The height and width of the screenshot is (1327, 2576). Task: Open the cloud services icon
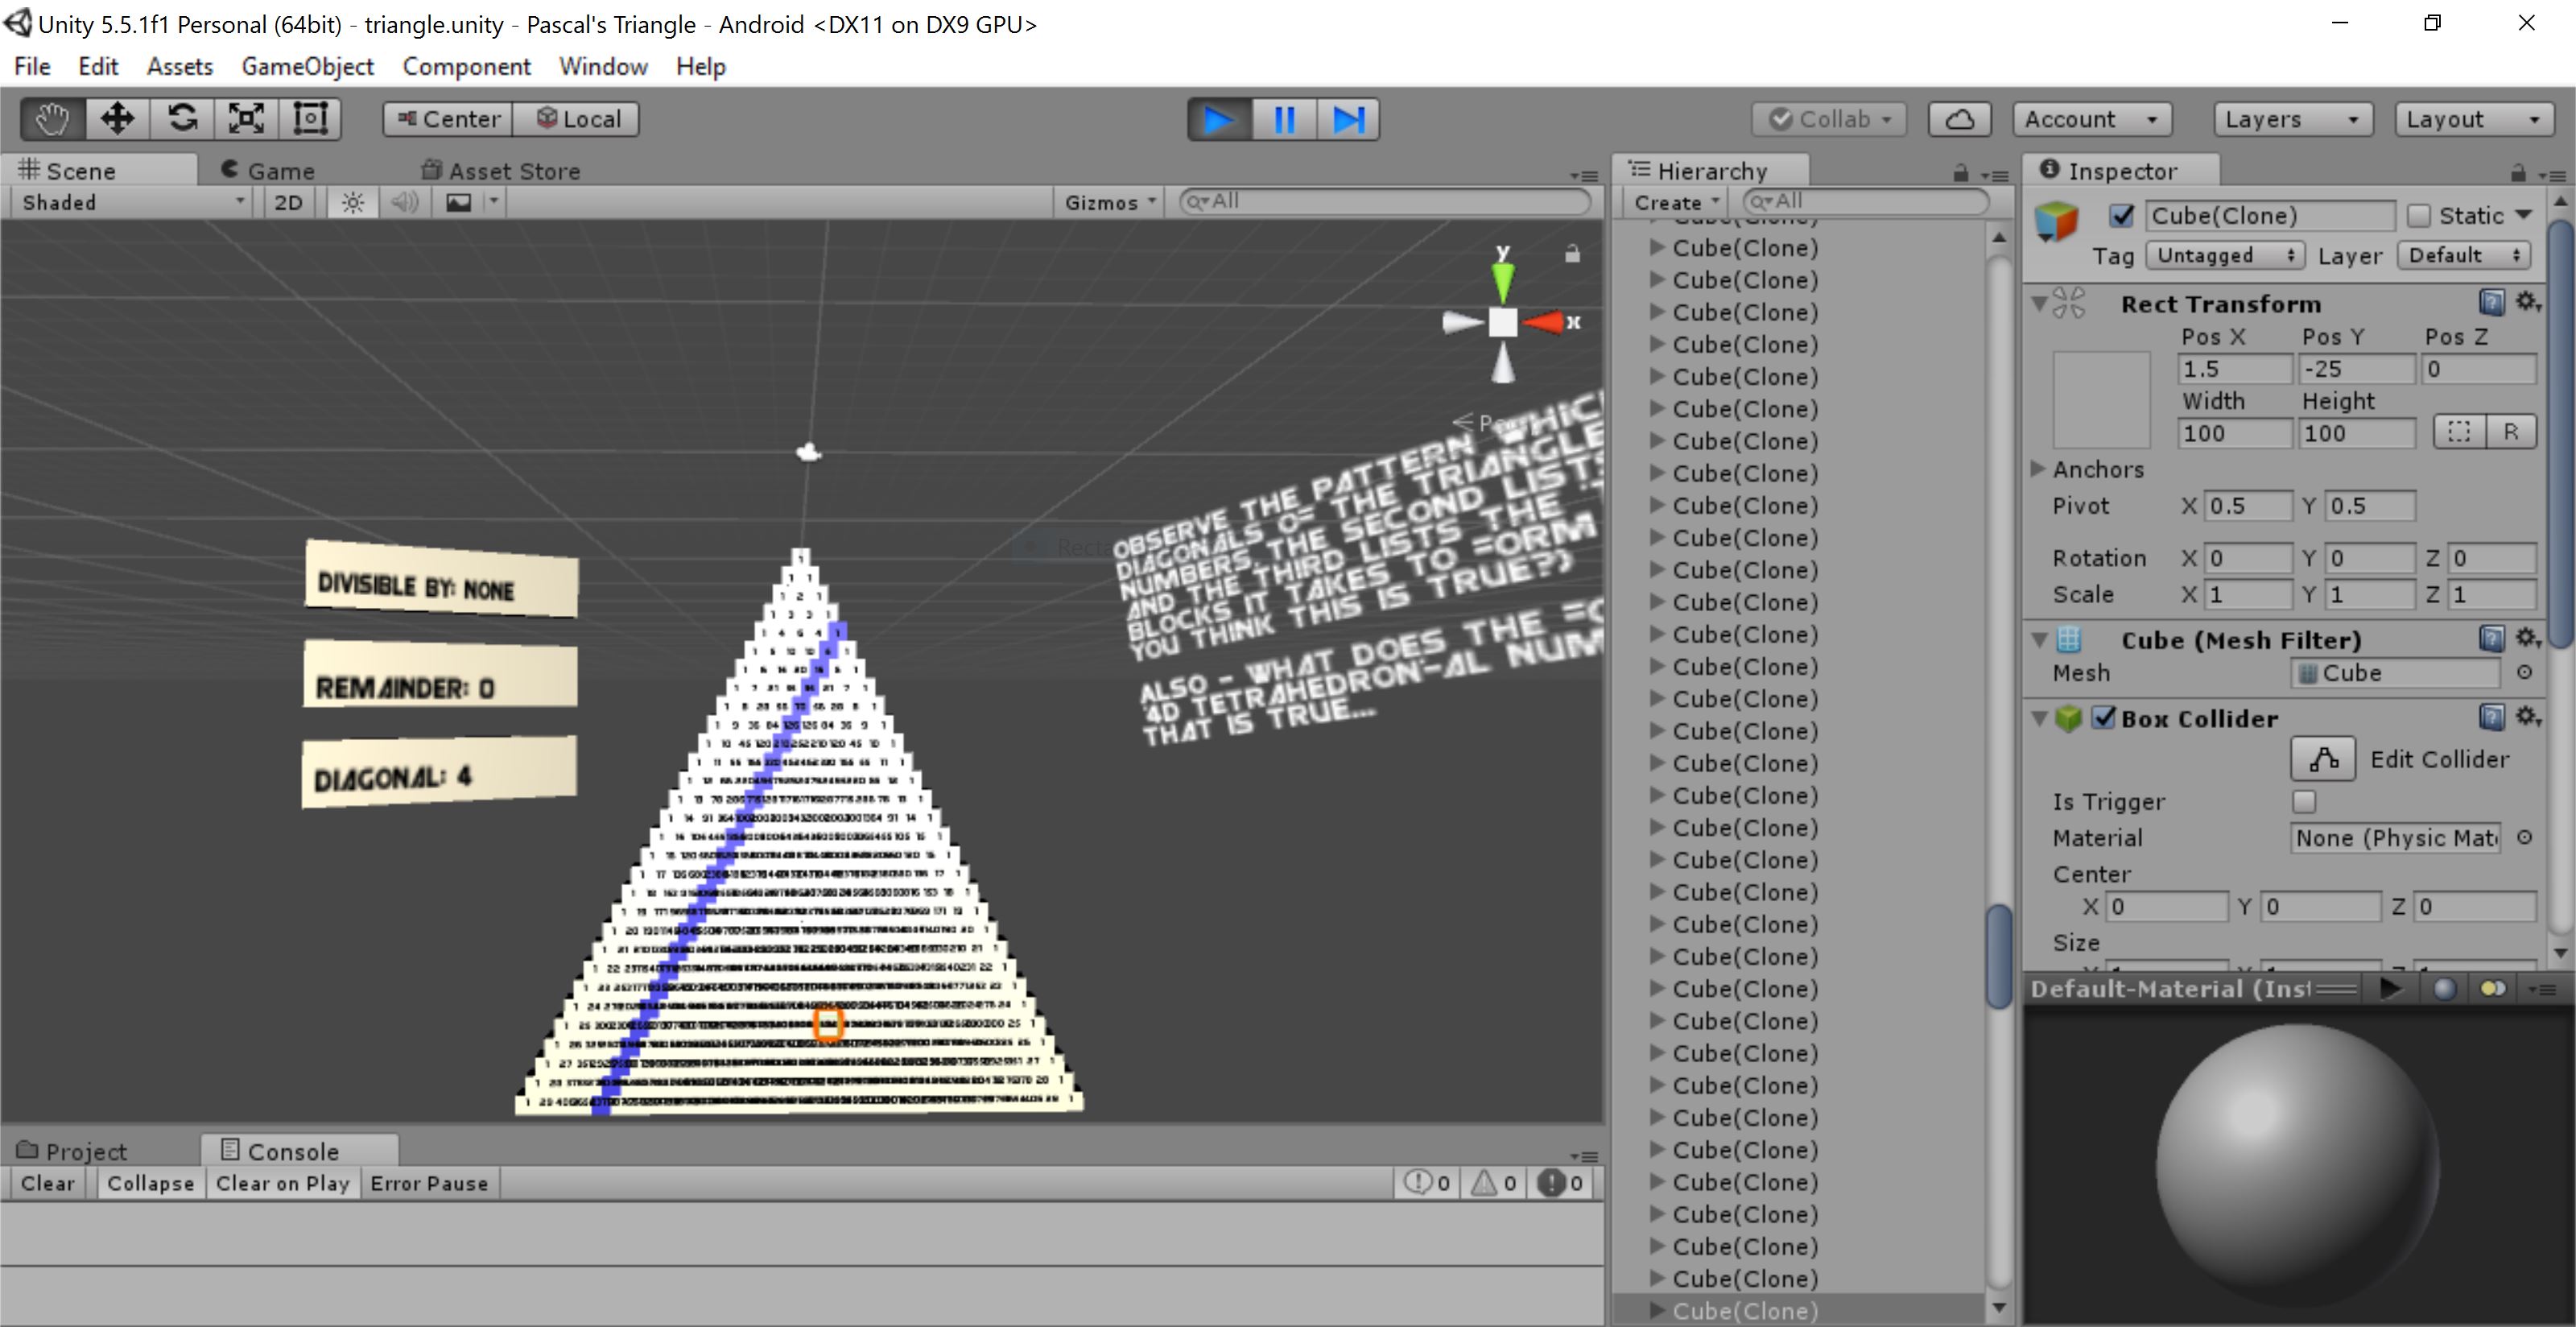coord(1959,119)
